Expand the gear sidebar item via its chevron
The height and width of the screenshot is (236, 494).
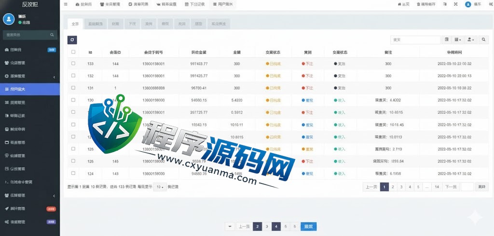coord(54,77)
